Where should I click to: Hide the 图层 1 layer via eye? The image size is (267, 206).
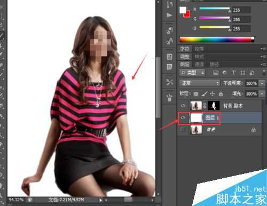[183, 117]
